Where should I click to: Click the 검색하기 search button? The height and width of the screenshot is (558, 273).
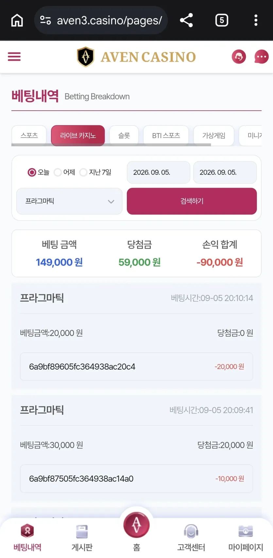tap(192, 201)
